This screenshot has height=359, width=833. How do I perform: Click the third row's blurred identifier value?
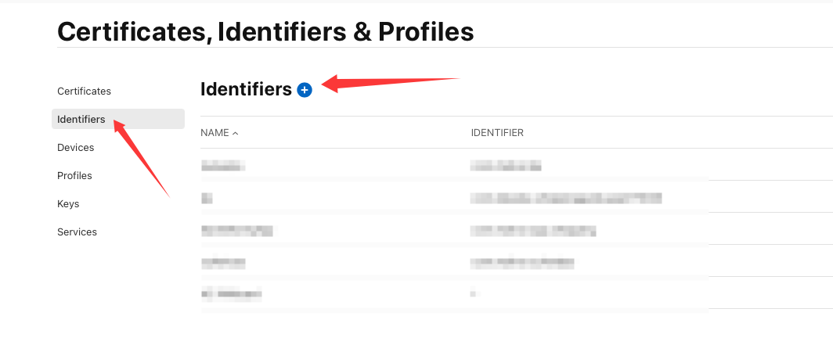[x=533, y=230]
